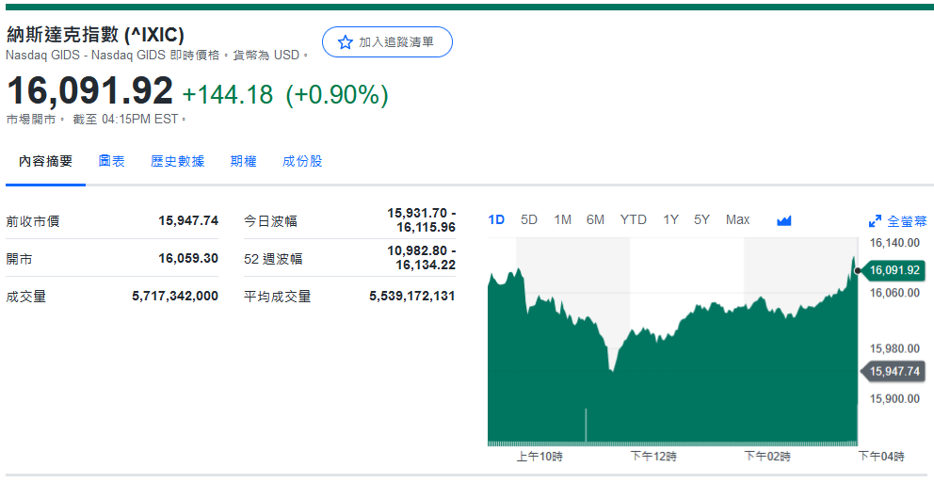934x483 pixels.
Task: Select the 5D chart range
Action: 529,219
